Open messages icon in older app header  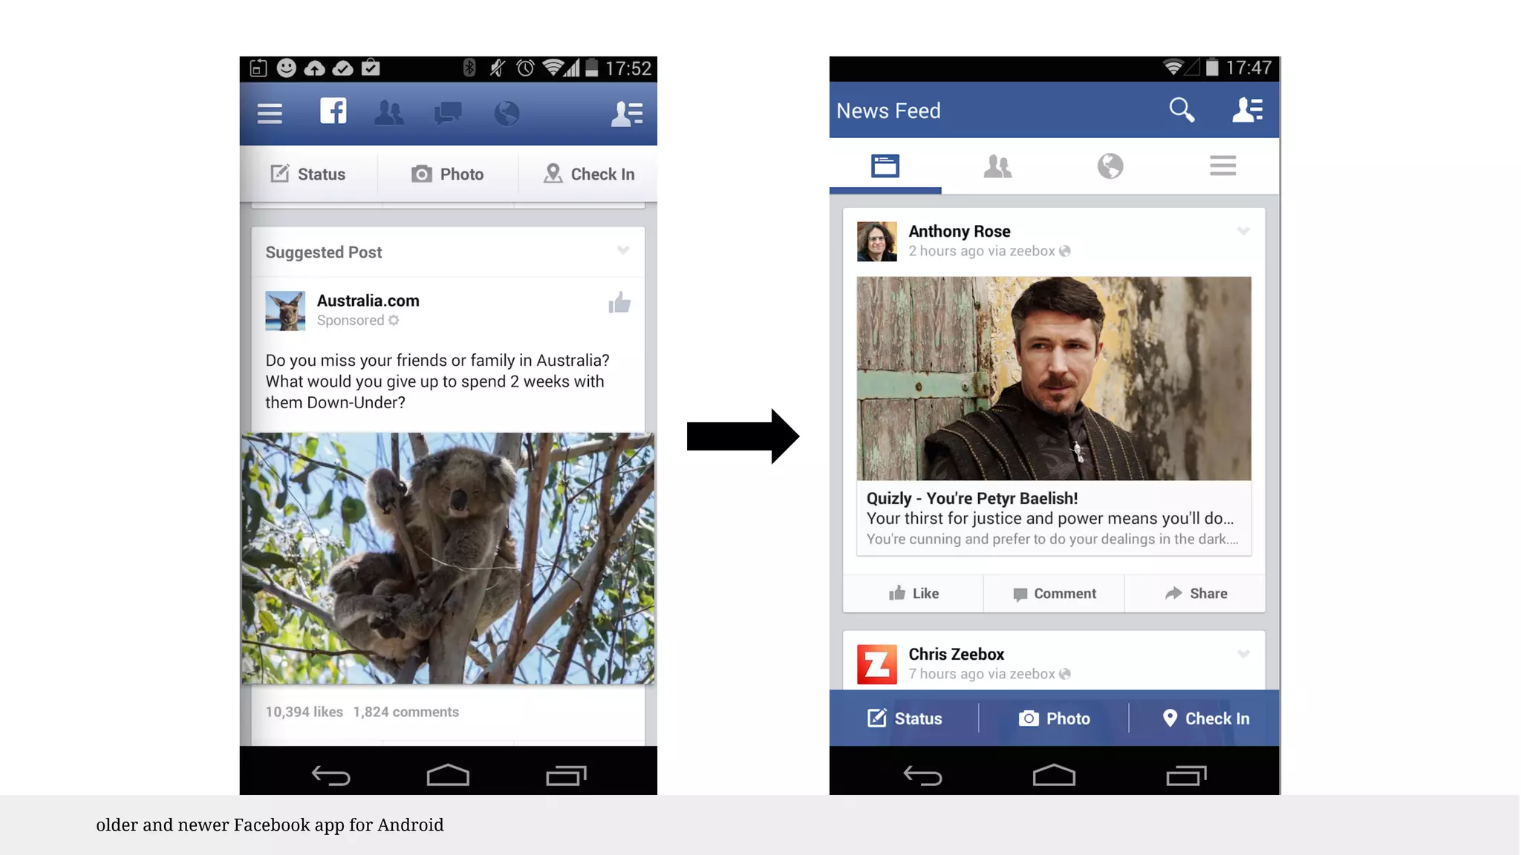pos(448,114)
